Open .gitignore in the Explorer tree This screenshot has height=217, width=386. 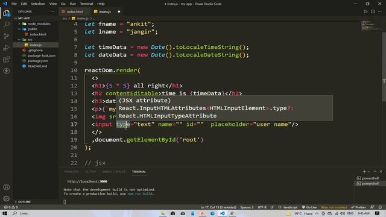(35, 50)
